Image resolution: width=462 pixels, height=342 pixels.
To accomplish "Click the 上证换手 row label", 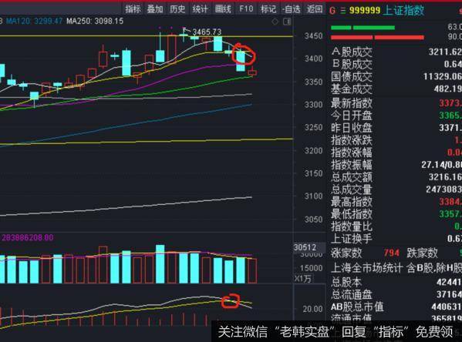I will 351,239.
